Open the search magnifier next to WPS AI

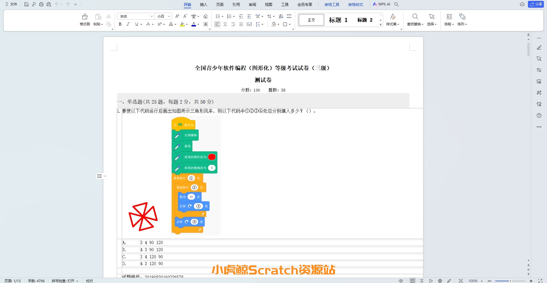396,4
